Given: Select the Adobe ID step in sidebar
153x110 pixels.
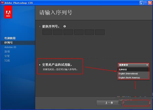Looking at the screenshot, I should [10, 47].
